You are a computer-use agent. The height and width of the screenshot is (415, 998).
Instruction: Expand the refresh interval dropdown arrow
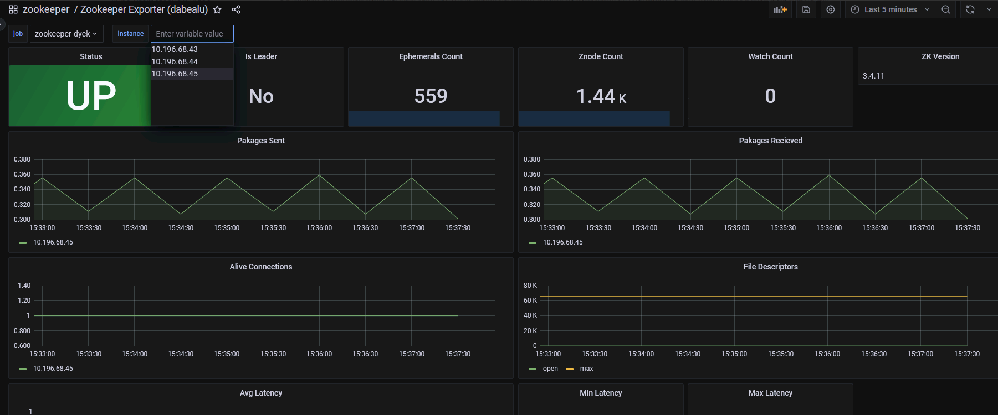pyautogui.click(x=989, y=9)
